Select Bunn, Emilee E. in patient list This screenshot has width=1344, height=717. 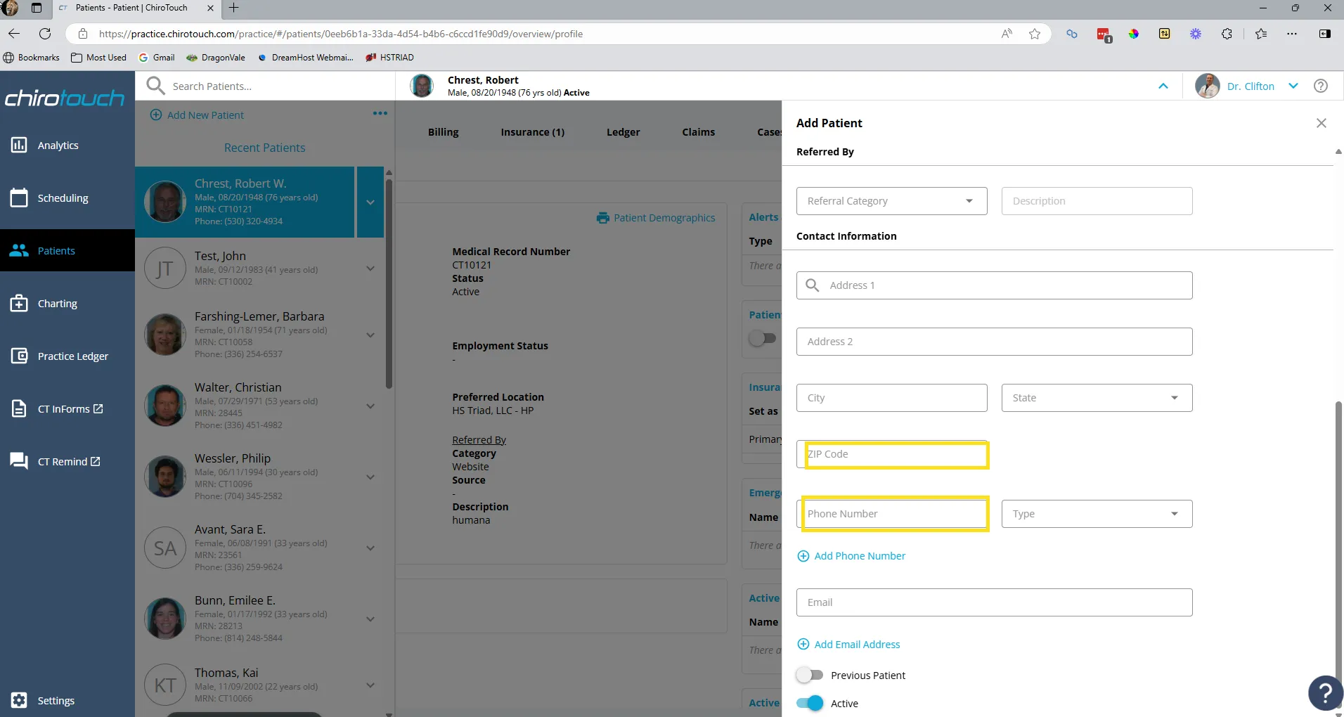point(260,619)
